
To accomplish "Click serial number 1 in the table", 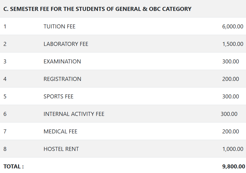I will [x=5, y=26].
